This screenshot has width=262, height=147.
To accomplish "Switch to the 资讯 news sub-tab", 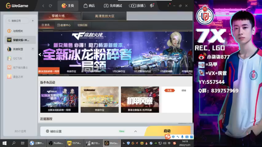I will pyautogui.click(x=46, y=25).
